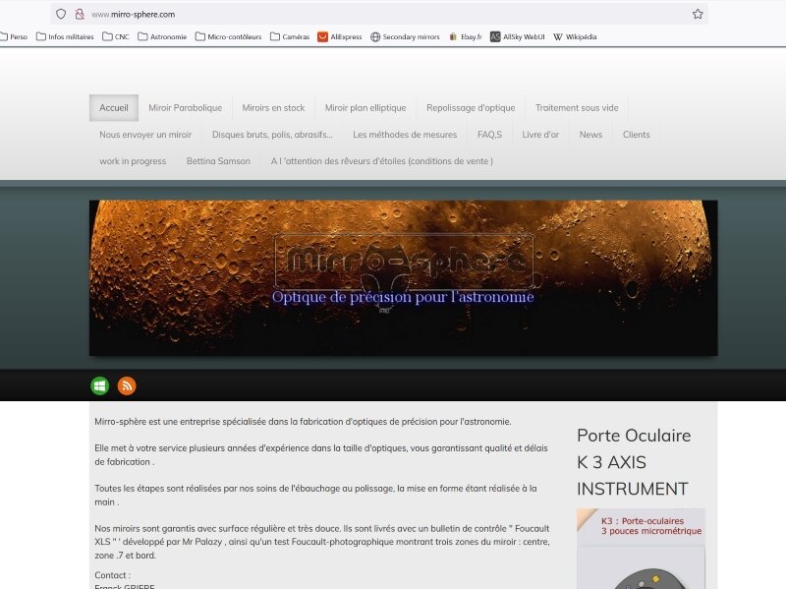Select the Accueil menu item
This screenshot has height=589, width=786.
tap(114, 108)
